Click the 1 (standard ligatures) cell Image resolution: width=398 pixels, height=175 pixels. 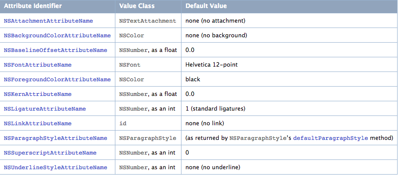coord(215,109)
